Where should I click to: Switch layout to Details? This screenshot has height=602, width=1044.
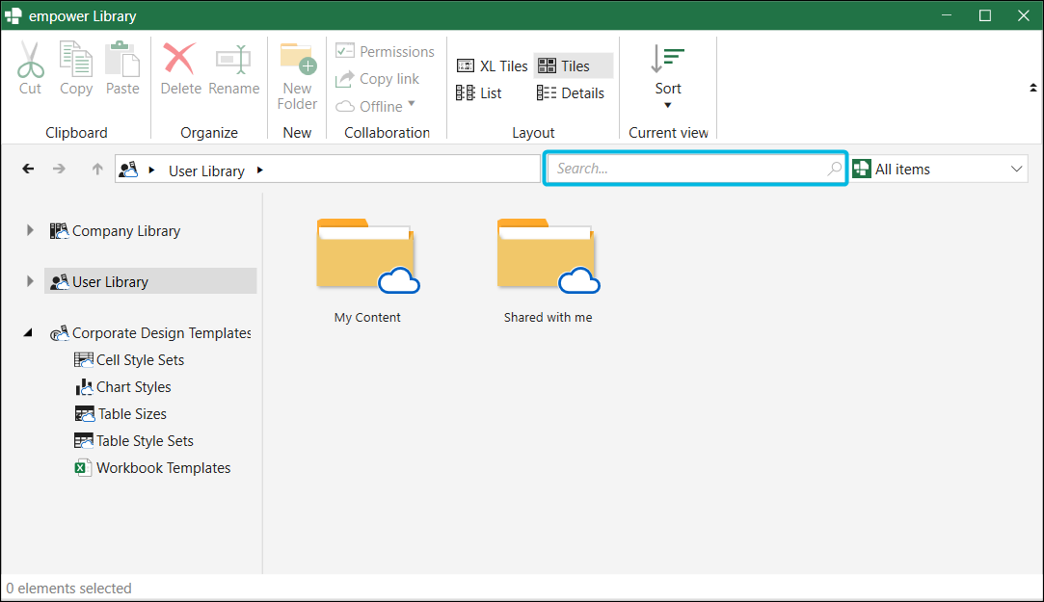(x=571, y=93)
